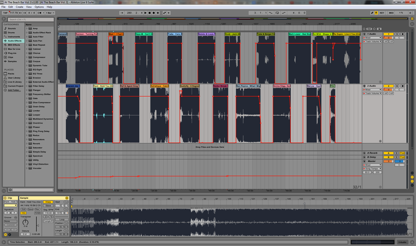Click the clip gain volume slider

[38, 226]
